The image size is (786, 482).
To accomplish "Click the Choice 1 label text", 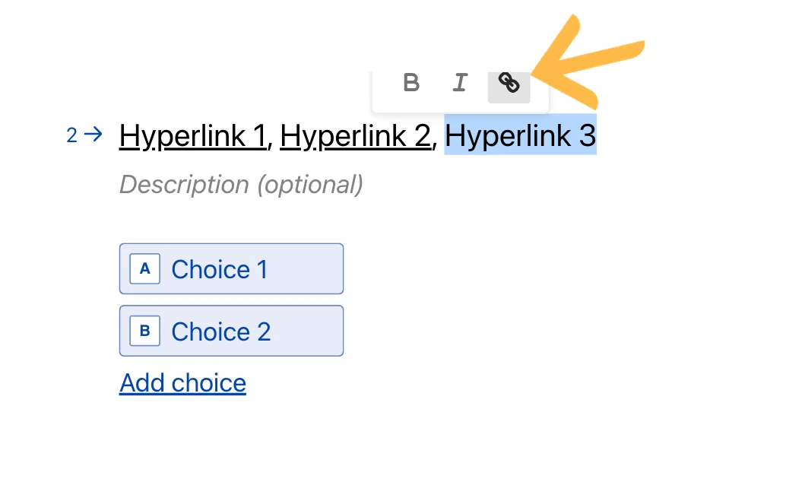I will 220,270.
